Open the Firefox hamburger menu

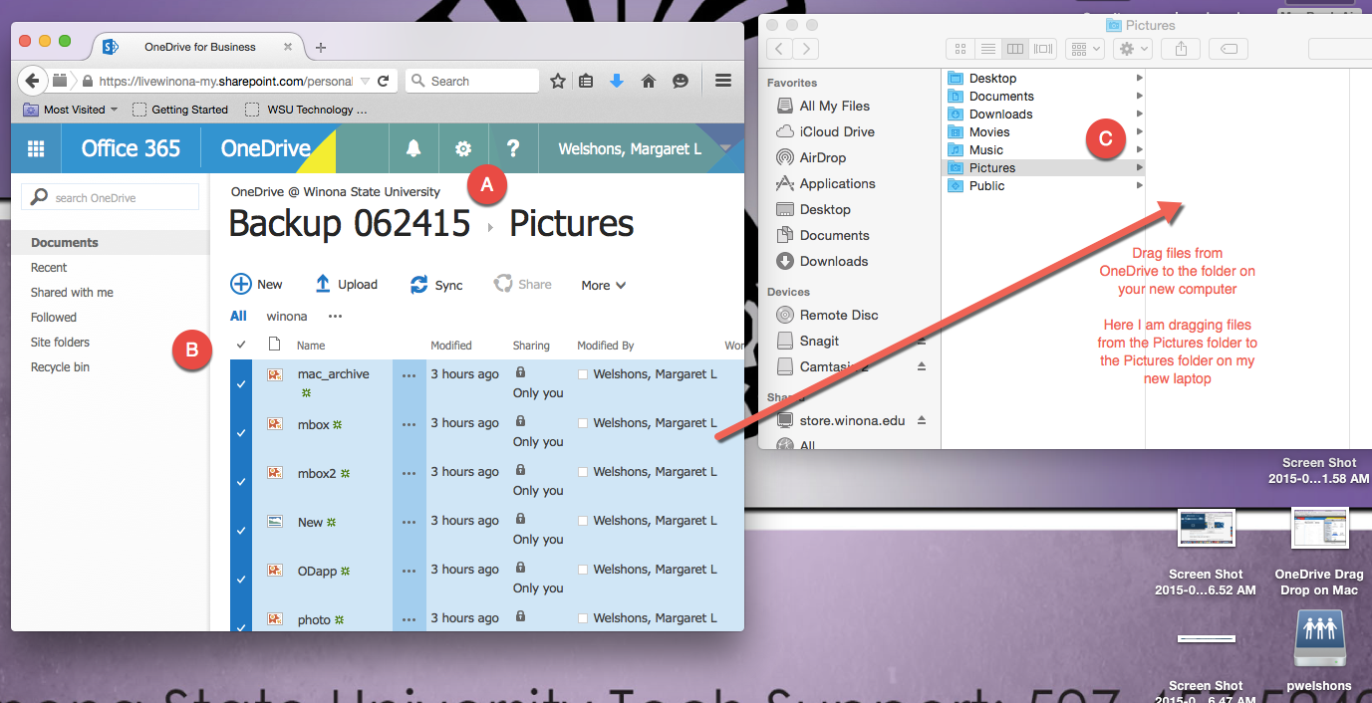(x=724, y=81)
